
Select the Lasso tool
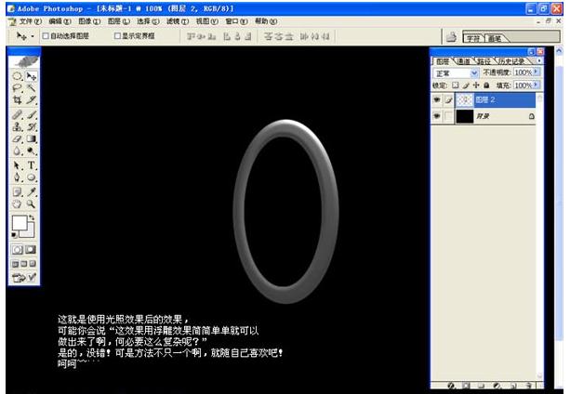point(17,88)
